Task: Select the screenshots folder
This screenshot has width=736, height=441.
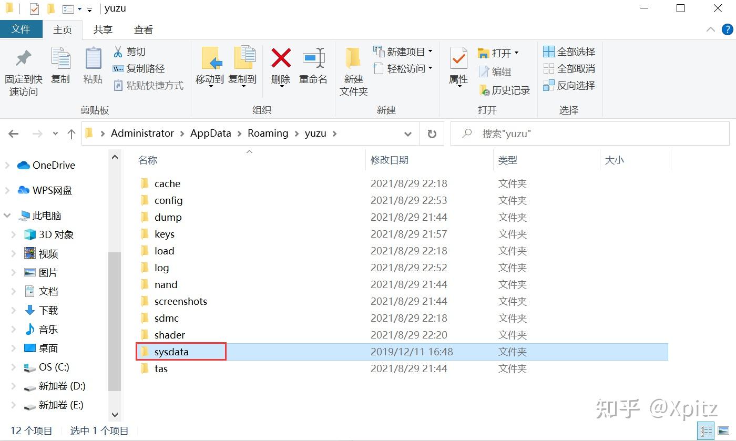Action: tap(173, 301)
